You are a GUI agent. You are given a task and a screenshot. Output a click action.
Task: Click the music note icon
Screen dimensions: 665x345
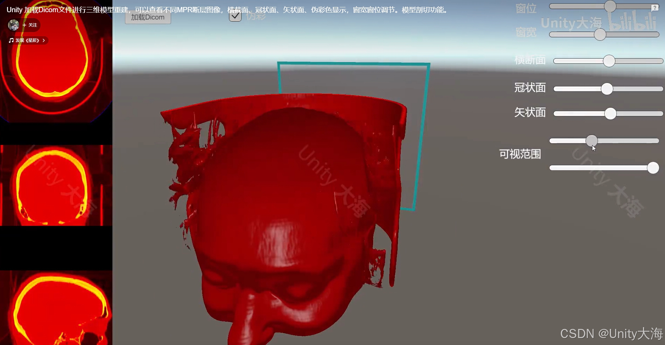[x=11, y=40]
